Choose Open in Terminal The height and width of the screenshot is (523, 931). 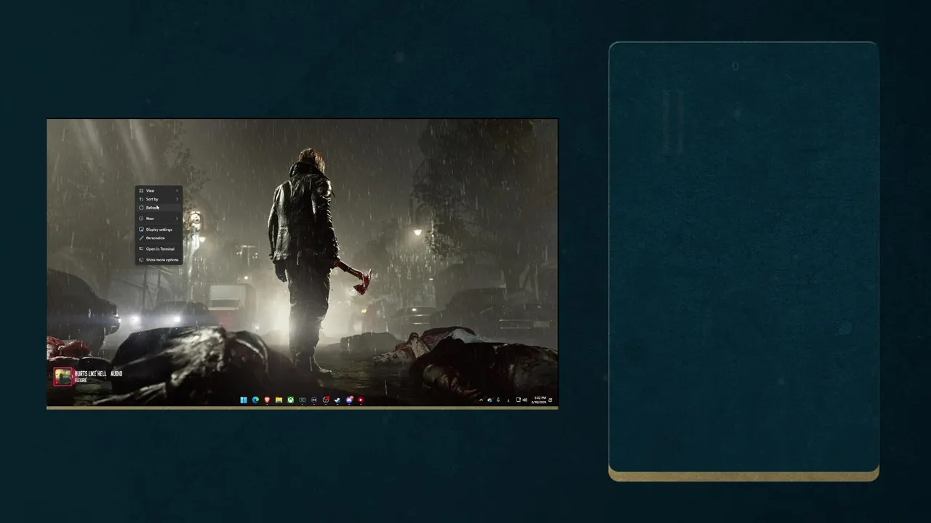pyautogui.click(x=159, y=249)
